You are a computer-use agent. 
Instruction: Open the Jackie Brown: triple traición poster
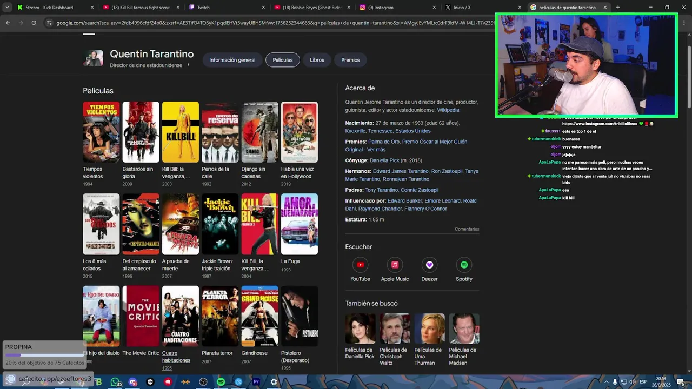pyautogui.click(x=220, y=224)
